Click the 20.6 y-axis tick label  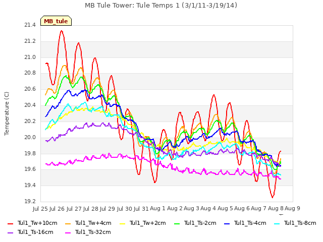[x=30, y=89]
